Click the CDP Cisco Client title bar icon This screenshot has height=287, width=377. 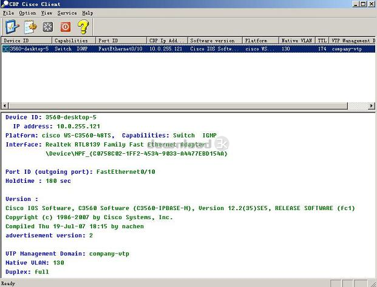tap(5, 4)
